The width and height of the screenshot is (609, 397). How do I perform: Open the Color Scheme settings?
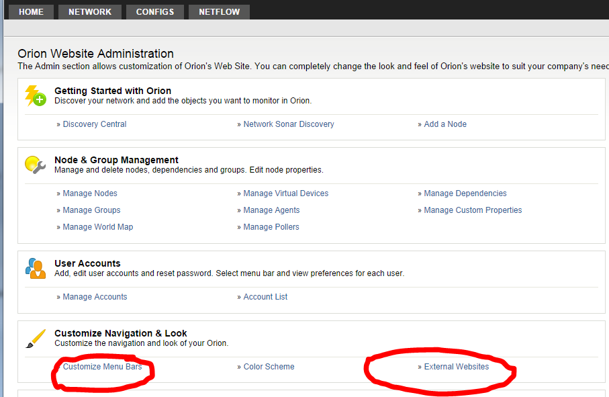pyautogui.click(x=269, y=366)
